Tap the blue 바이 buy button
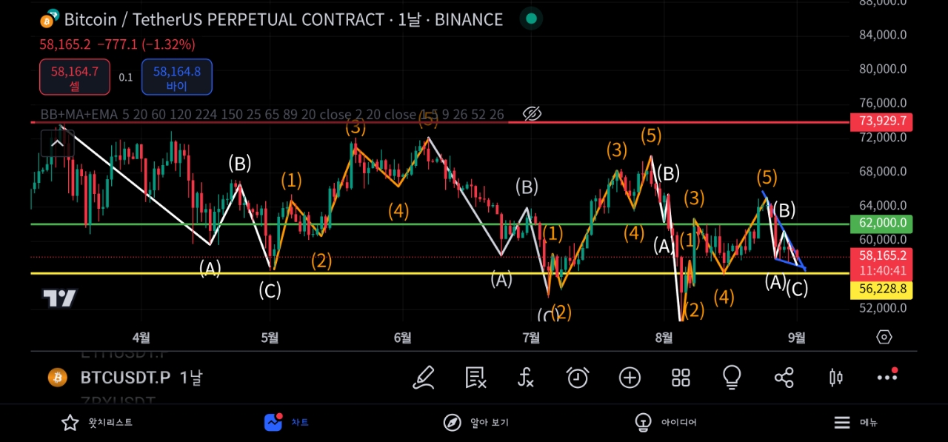Screen dimensions: 948x442 coord(177,78)
